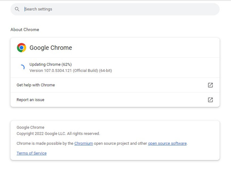Click the blue update progress spinner

coord(22,67)
